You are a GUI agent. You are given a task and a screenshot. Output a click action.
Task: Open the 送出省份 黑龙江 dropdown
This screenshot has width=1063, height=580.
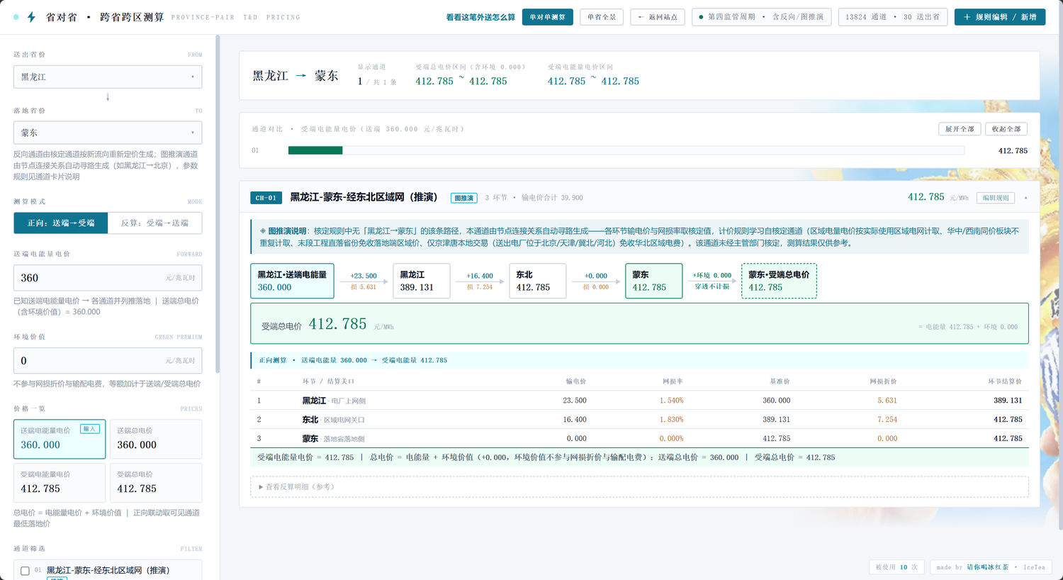[108, 77]
